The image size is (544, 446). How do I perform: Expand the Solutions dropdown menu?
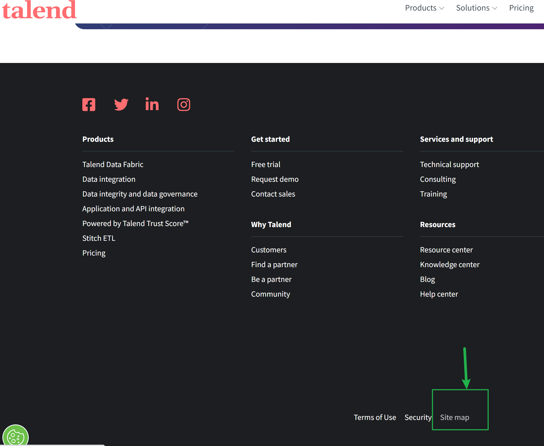tap(476, 8)
